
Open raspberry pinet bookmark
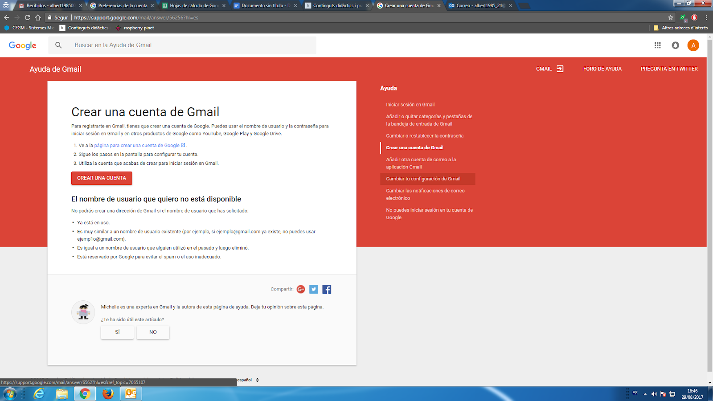pyautogui.click(x=135, y=28)
